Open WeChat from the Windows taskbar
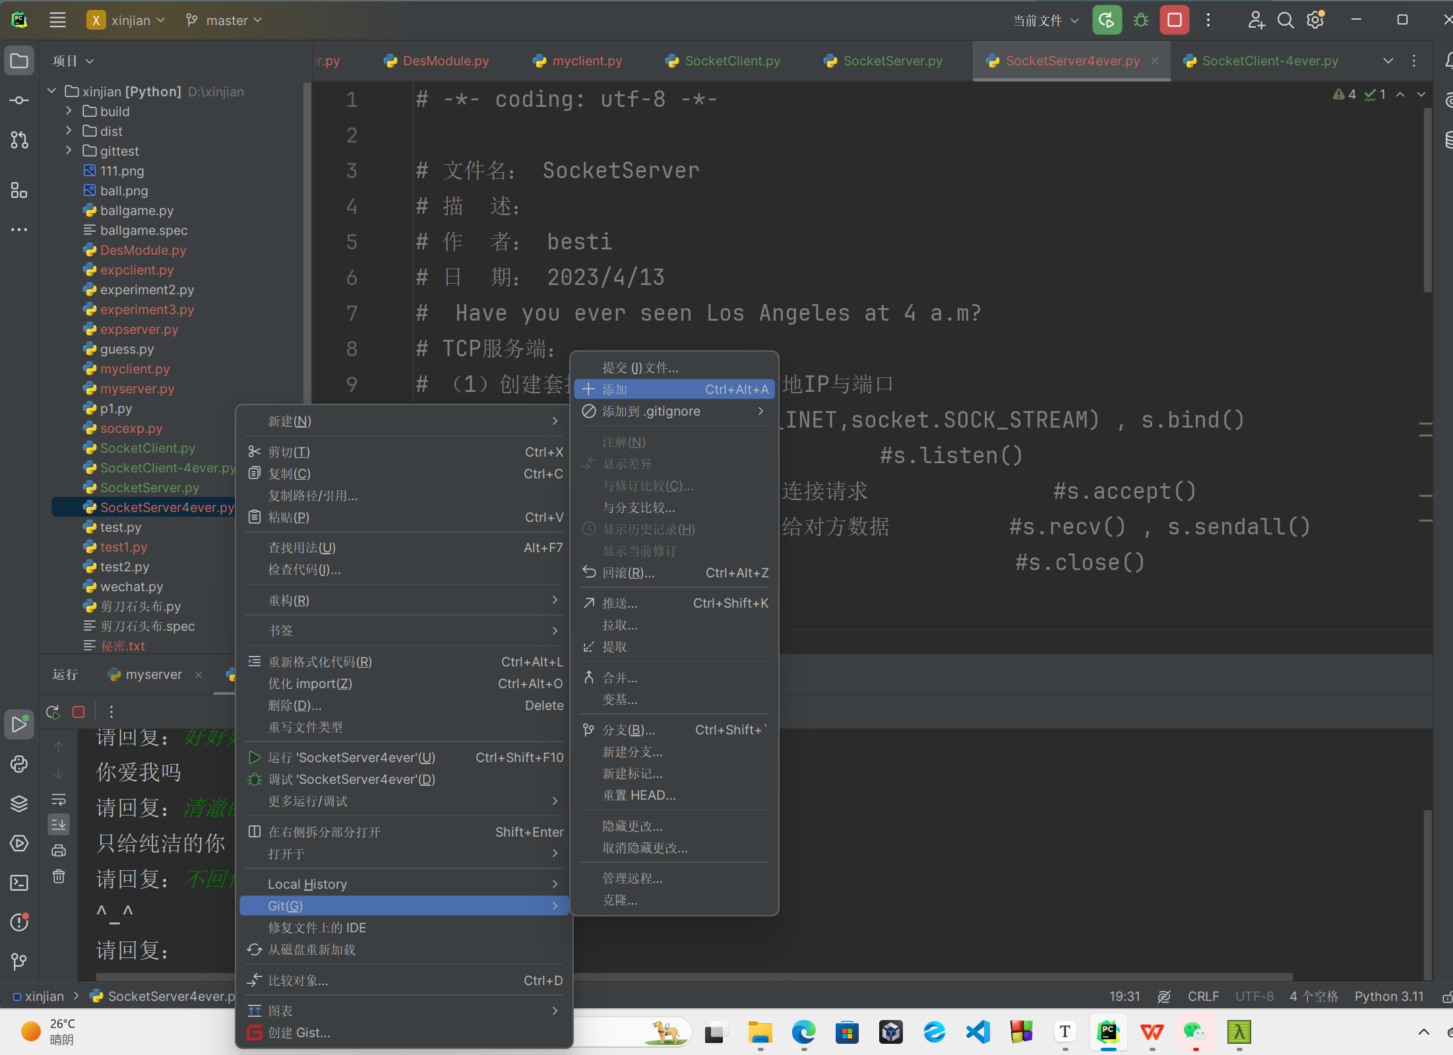Image resolution: width=1453 pixels, height=1055 pixels. click(x=1195, y=1032)
